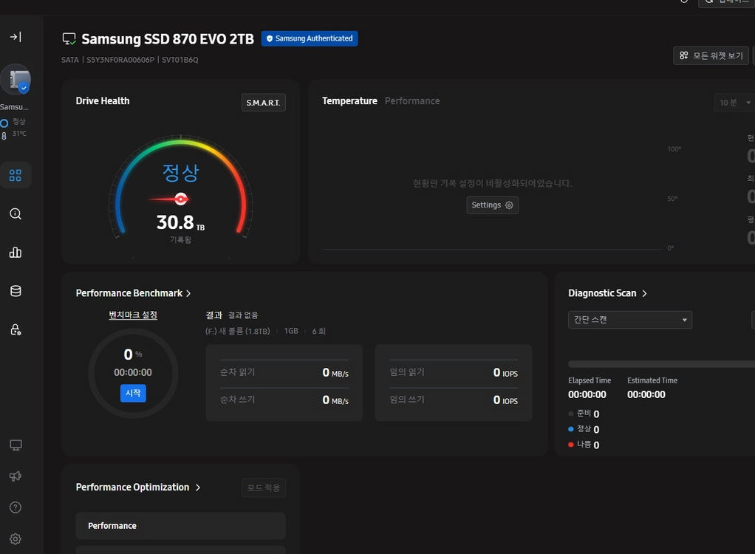This screenshot has width=755, height=554.
Task: Open the drive details magnifier icon
Action: coord(16,213)
